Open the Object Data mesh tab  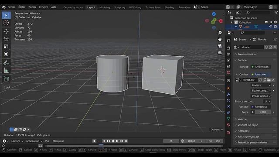(x=228, y=119)
